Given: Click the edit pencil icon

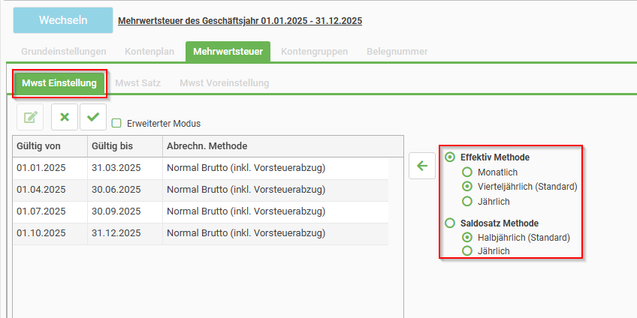Looking at the screenshot, I should pyautogui.click(x=30, y=117).
